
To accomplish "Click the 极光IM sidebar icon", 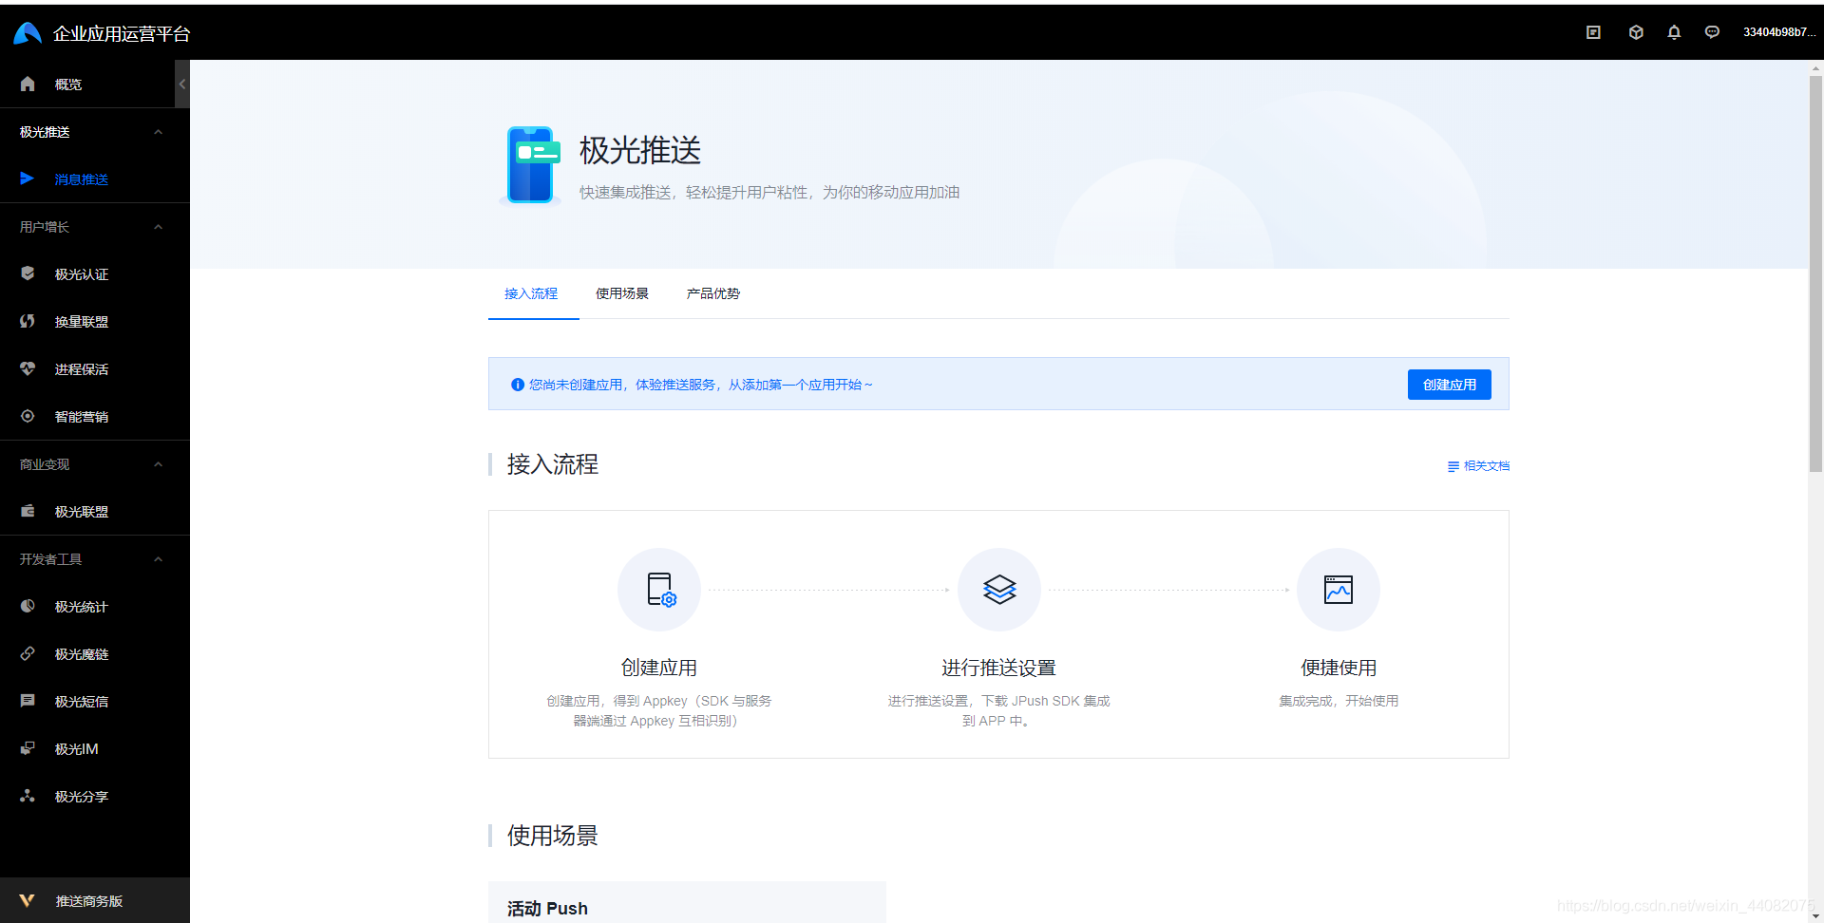I will coord(28,748).
